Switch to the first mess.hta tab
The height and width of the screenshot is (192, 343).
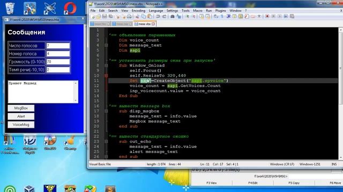pos(100,24)
